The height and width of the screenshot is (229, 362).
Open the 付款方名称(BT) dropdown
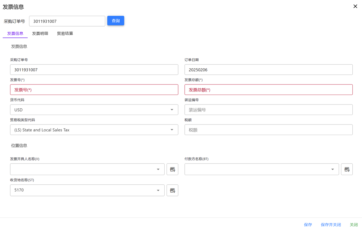[x=333, y=169]
